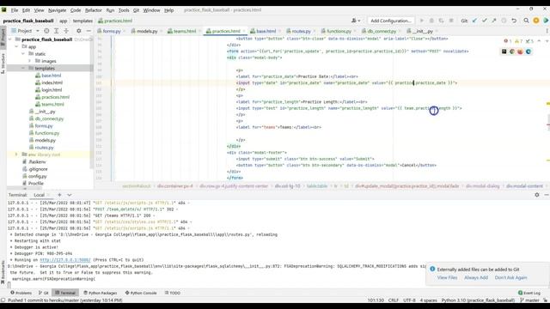The width and height of the screenshot is (550, 309).
Task: Open terminal settings gear icon
Action: coord(536,195)
